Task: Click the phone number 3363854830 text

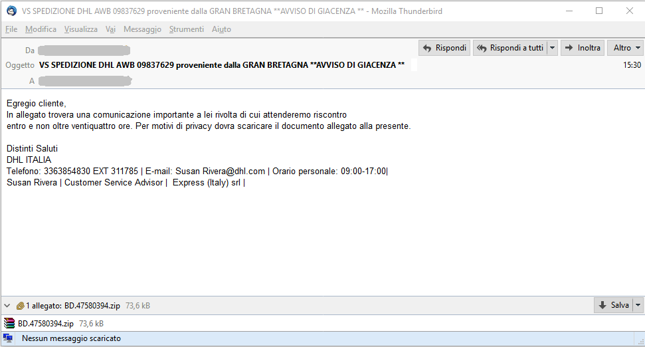Action: (67, 172)
